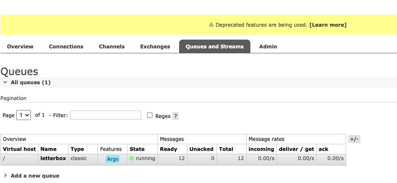Click the Args feature badge
397x183 pixels.
(x=112, y=159)
